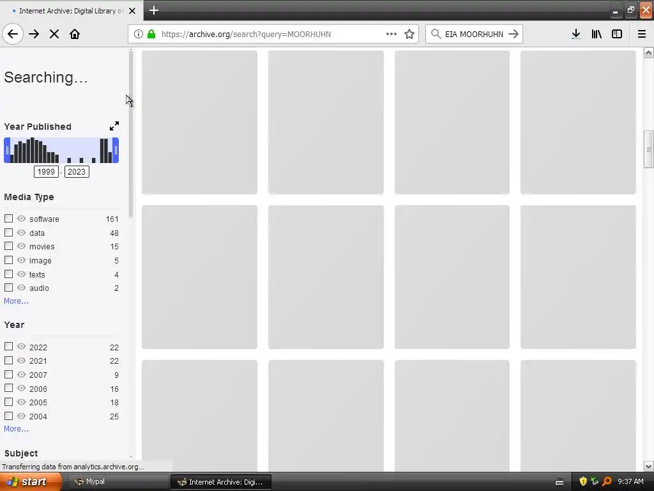Viewport: 654px width, 491px height.
Task: Check the 2004 year box
Action: coord(8,416)
